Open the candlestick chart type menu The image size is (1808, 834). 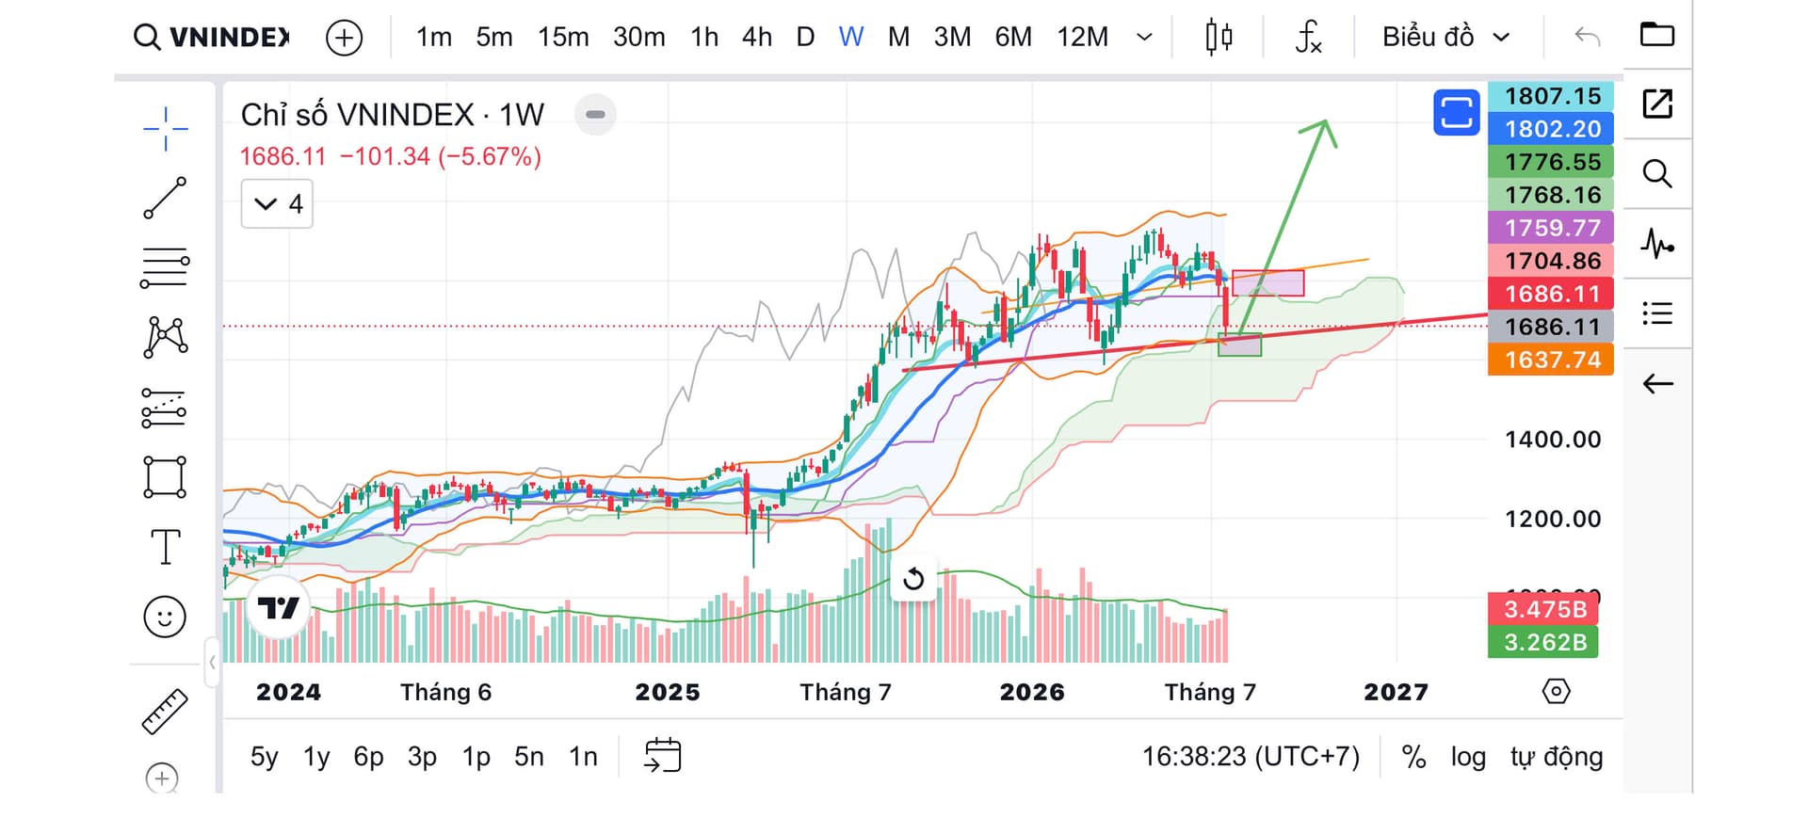click(x=1219, y=37)
